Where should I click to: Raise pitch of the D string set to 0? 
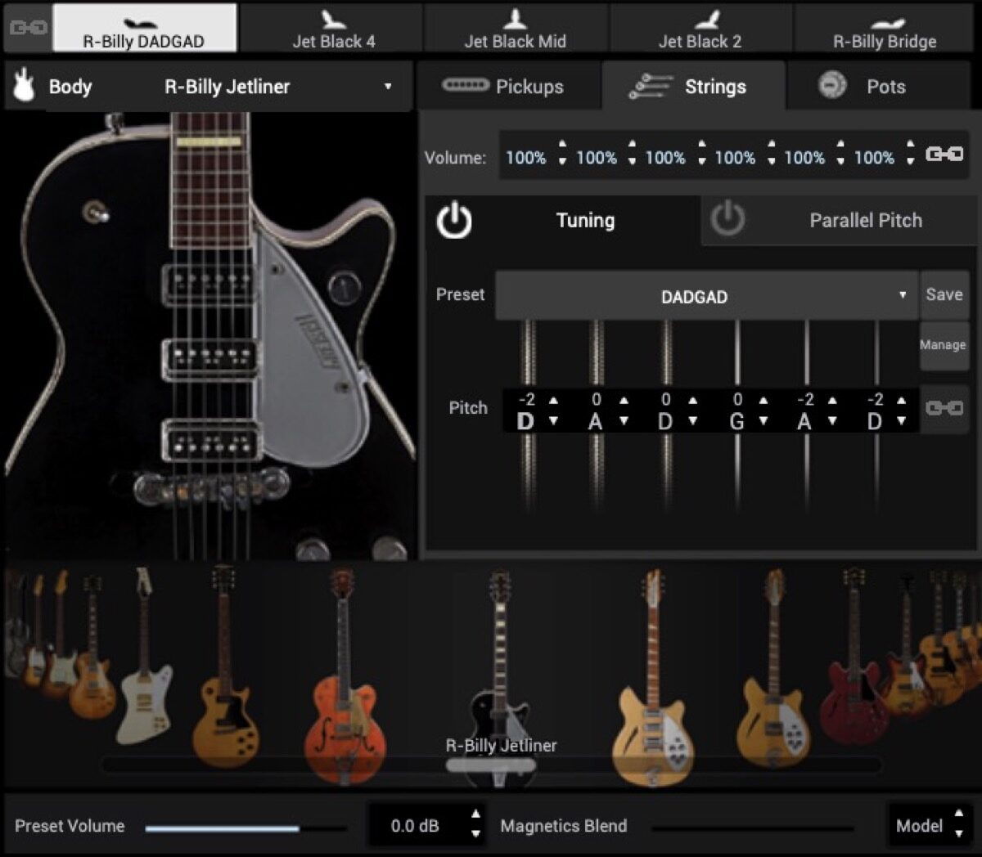click(x=693, y=400)
